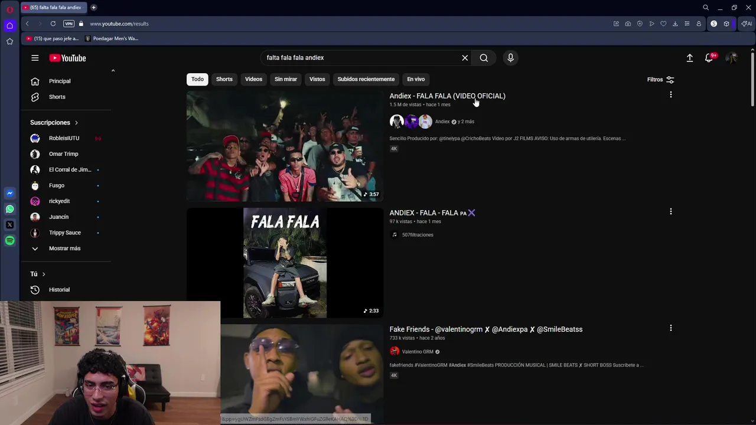Screen dimensions: 756x425
Task: Go back with the browser back arrow
Action: coord(27,24)
